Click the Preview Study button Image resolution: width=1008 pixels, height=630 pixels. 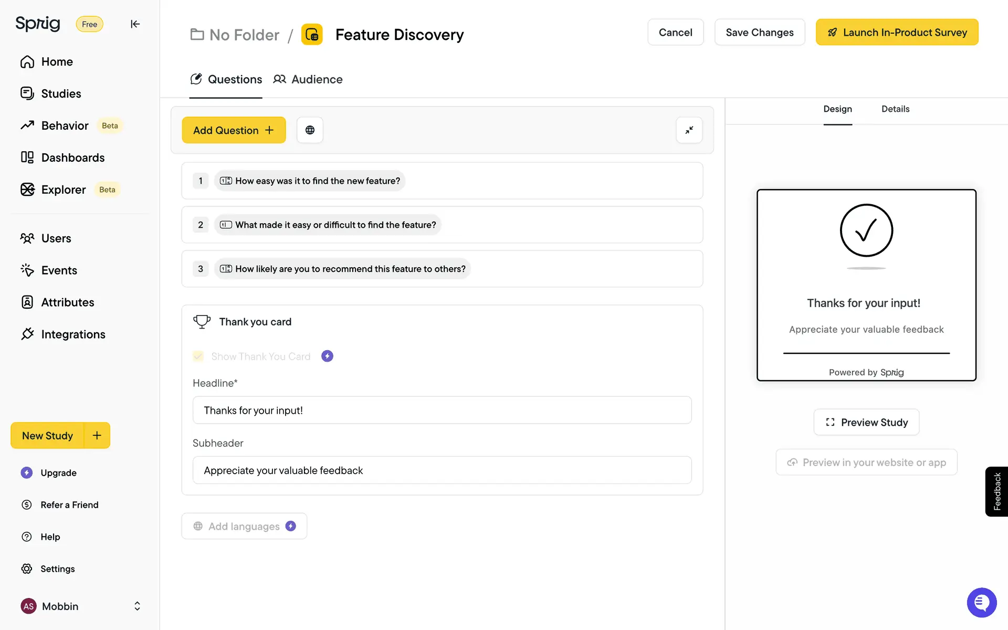[x=866, y=422]
